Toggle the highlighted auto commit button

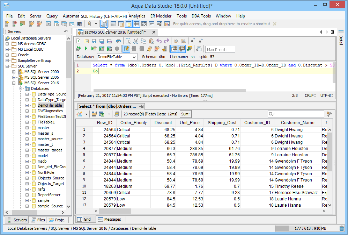126,49
